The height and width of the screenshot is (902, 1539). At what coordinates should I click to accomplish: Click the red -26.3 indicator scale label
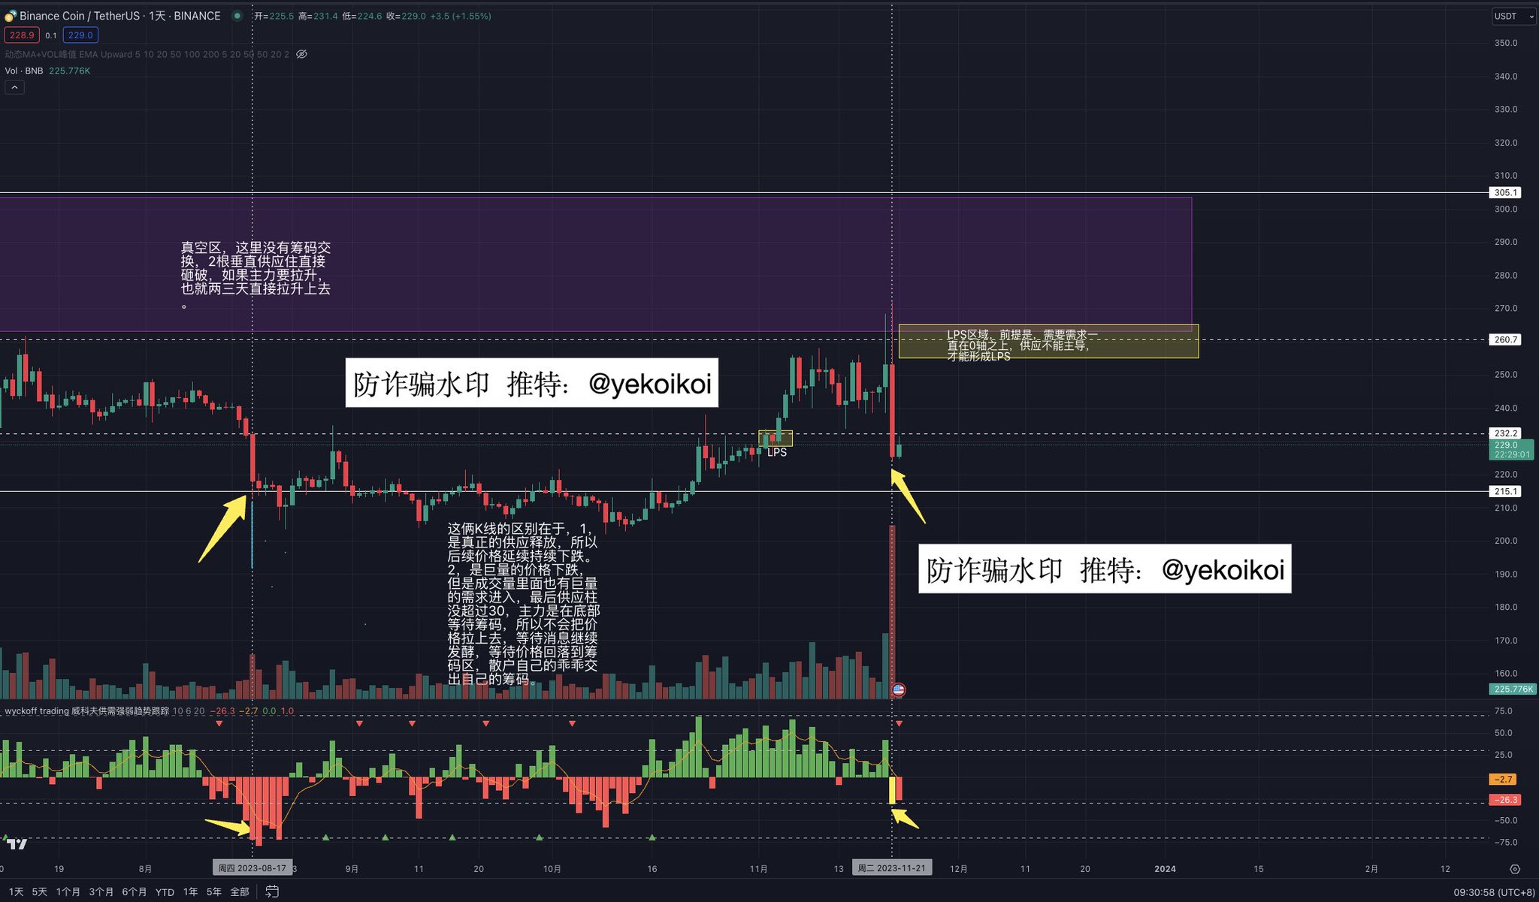(x=1505, y=800)
